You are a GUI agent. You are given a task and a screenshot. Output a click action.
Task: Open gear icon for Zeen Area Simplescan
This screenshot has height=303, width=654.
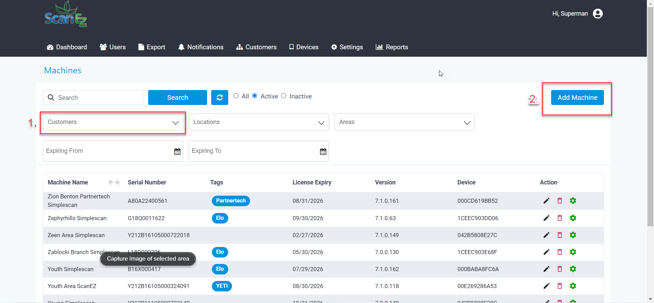[x=573, y=235]
